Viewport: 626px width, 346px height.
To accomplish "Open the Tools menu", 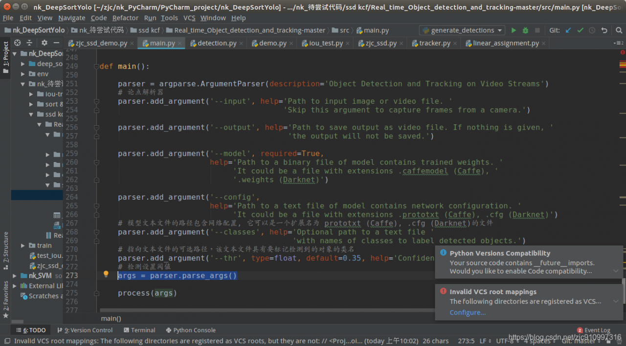I will coord(169,18).
